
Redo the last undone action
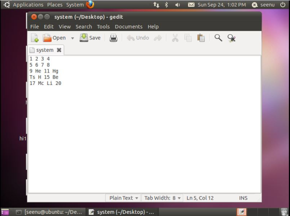158,38
